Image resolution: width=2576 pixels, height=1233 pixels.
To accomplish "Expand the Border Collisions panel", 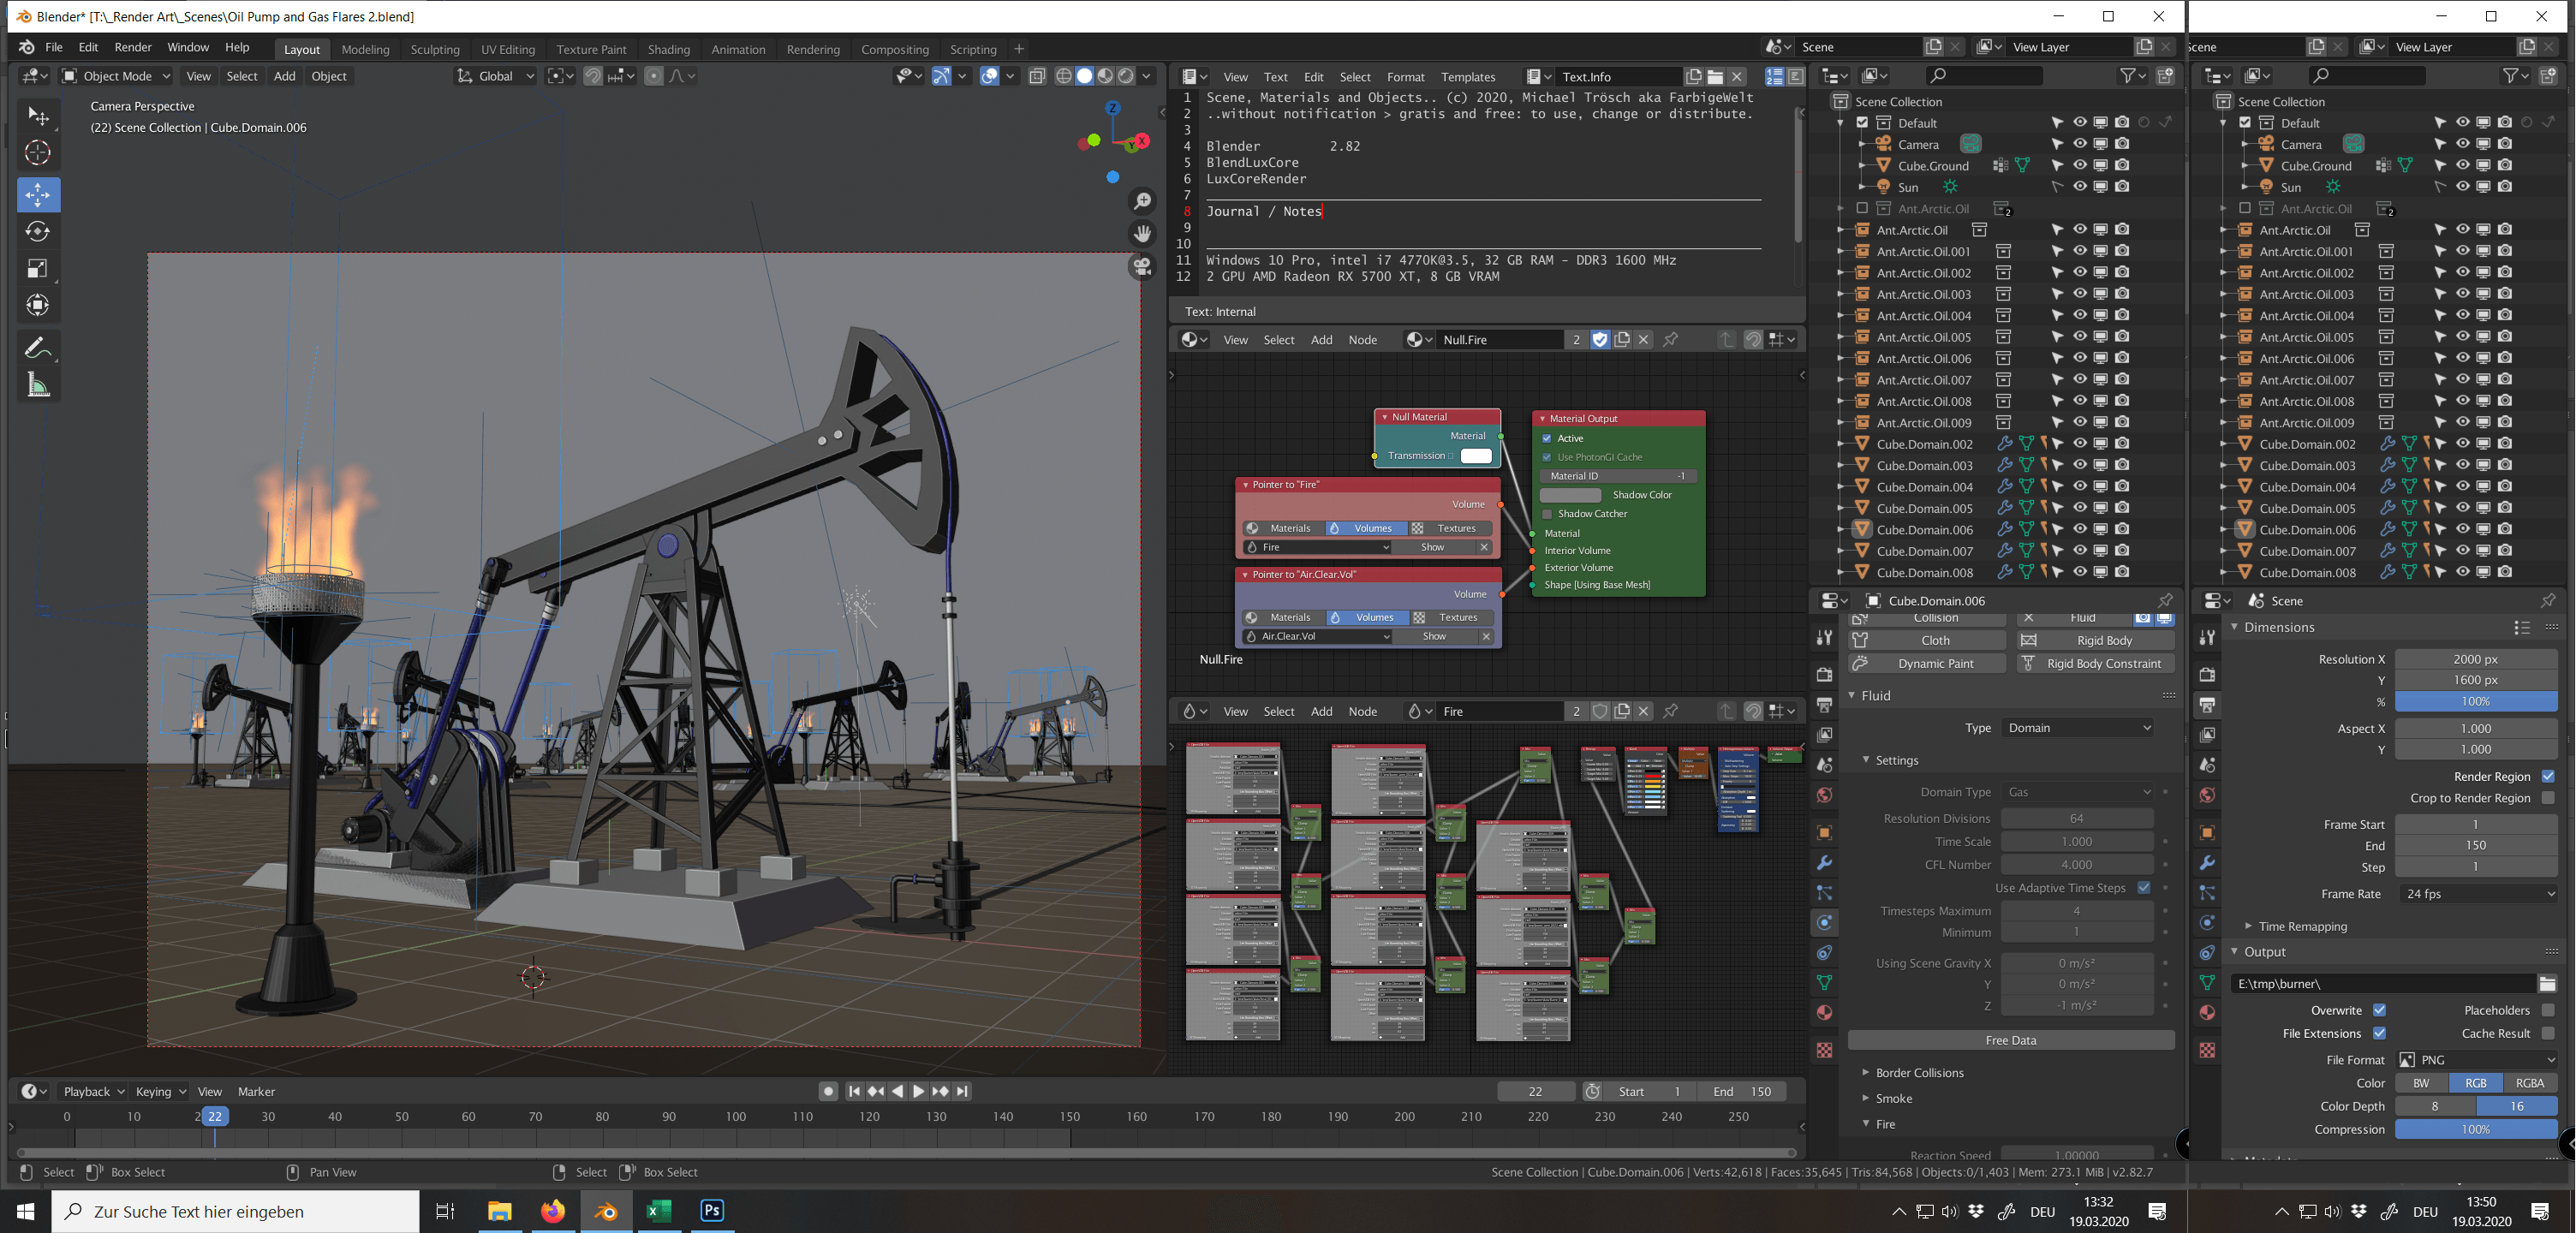I will [1919, 1072].
